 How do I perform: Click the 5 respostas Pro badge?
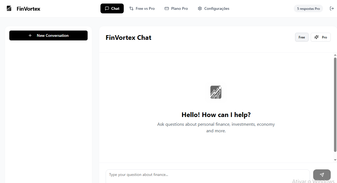[308, 8]
